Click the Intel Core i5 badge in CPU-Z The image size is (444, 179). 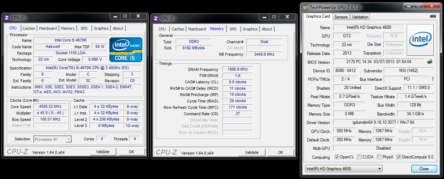click(126, 49)
